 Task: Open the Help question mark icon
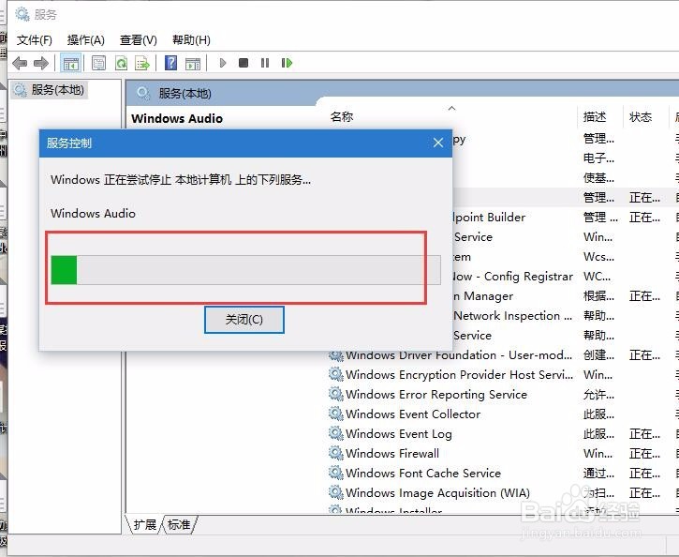point(171,63)
